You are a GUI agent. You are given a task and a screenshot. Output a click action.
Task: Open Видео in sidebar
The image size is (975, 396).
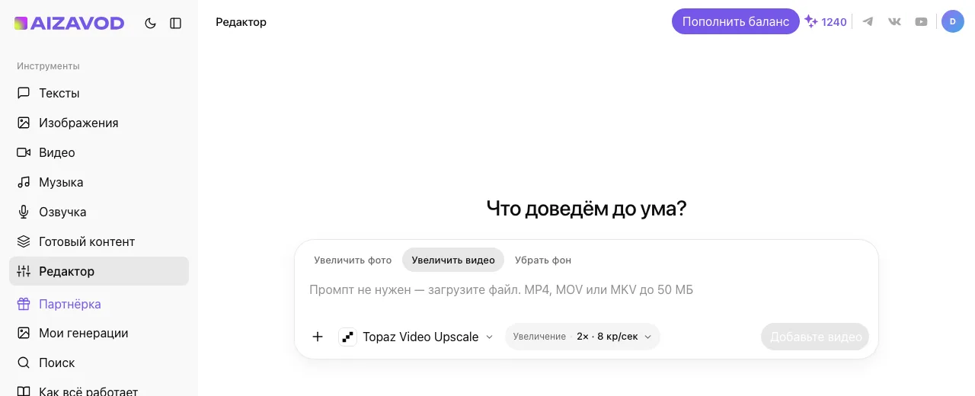click(99, 152)
